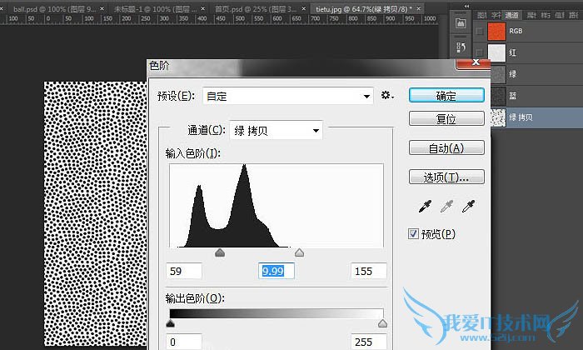Open the preset options gear menu
Screen dimensions: 583x350
[x=386, y=96]
